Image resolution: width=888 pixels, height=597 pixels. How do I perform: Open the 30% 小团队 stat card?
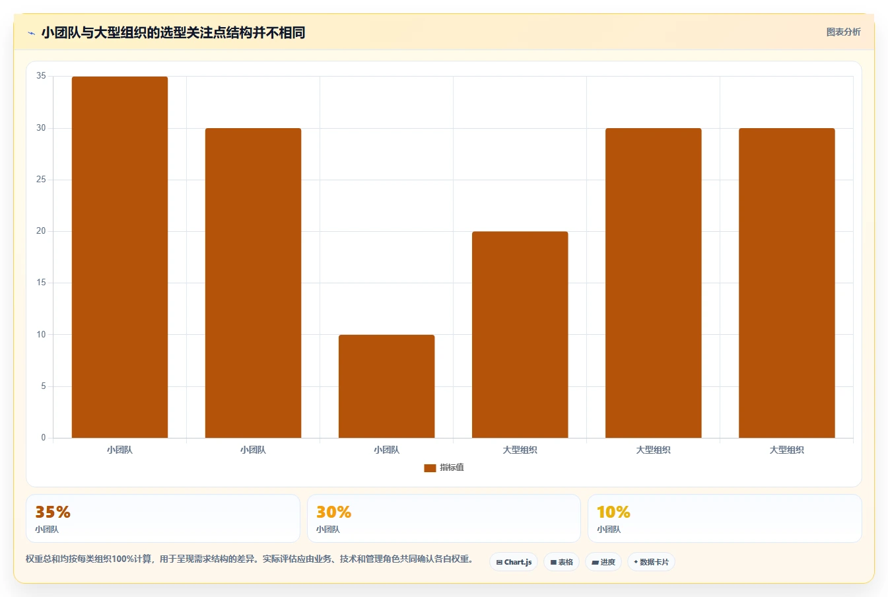[444, 518]
